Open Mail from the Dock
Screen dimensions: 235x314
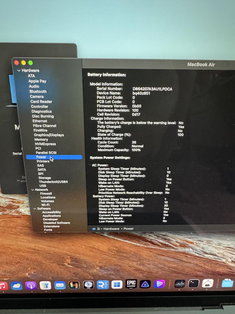pos(60,285)
